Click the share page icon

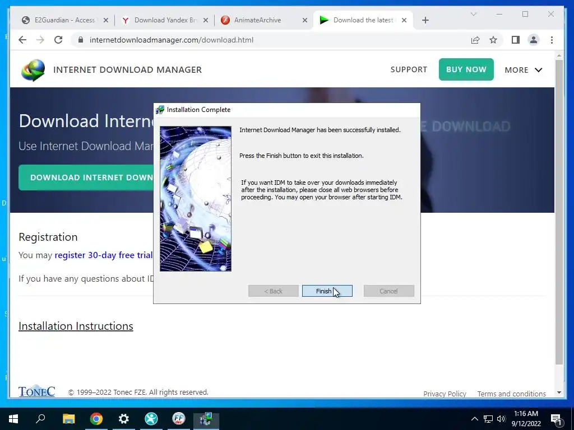(x=475, y=40)
